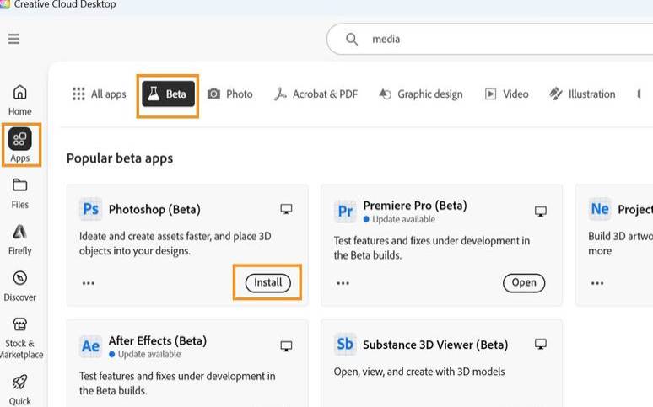The height and width of the screenshot is (407, 653).
Task: Open the Illustration tab
Action: click(582, 94)
